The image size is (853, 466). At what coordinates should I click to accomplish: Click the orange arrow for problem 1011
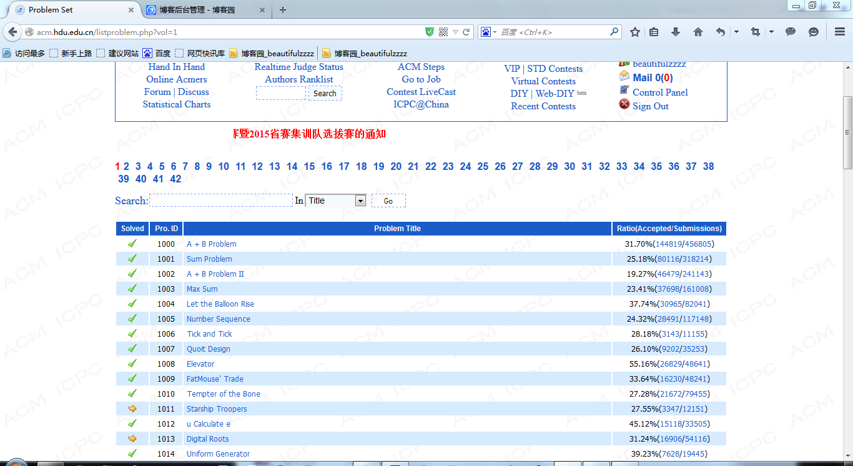[x=132, y=409]
